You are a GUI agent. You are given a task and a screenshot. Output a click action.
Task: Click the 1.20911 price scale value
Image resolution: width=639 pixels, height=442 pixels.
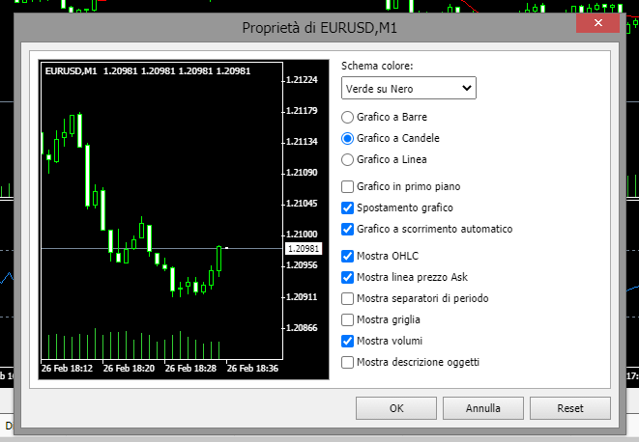(x=302, y=297)
